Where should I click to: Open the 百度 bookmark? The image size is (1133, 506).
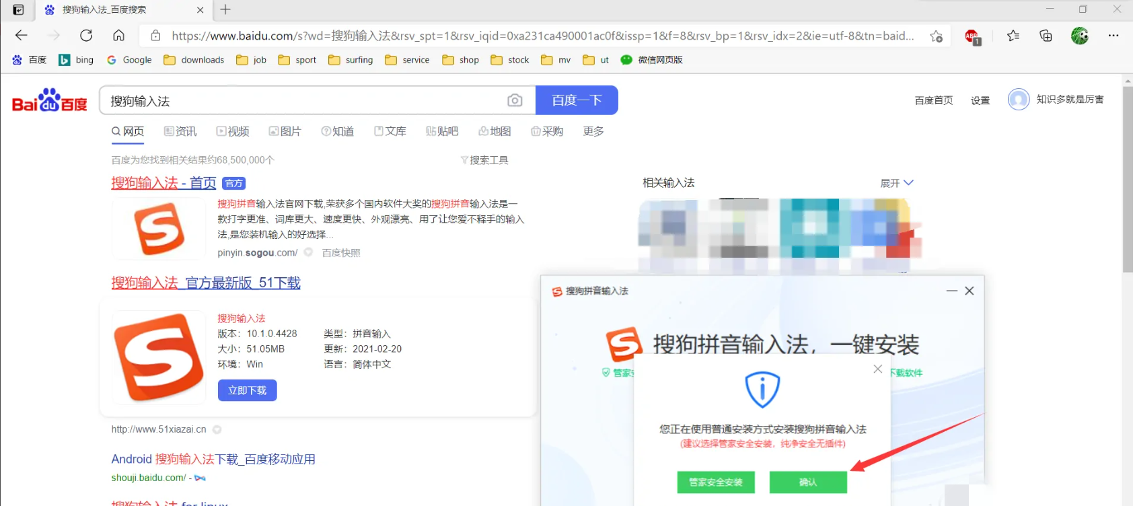[30, 60]
